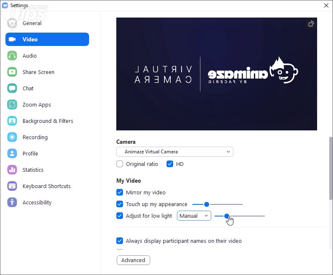Screen dimensions: 333x275
Task: Click the Keyboard Shortcuts icon
Action: (12, 186)
